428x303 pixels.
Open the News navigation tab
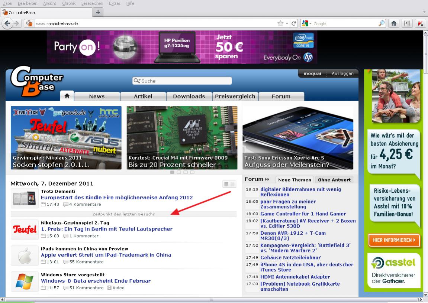[x=97, y=96]
